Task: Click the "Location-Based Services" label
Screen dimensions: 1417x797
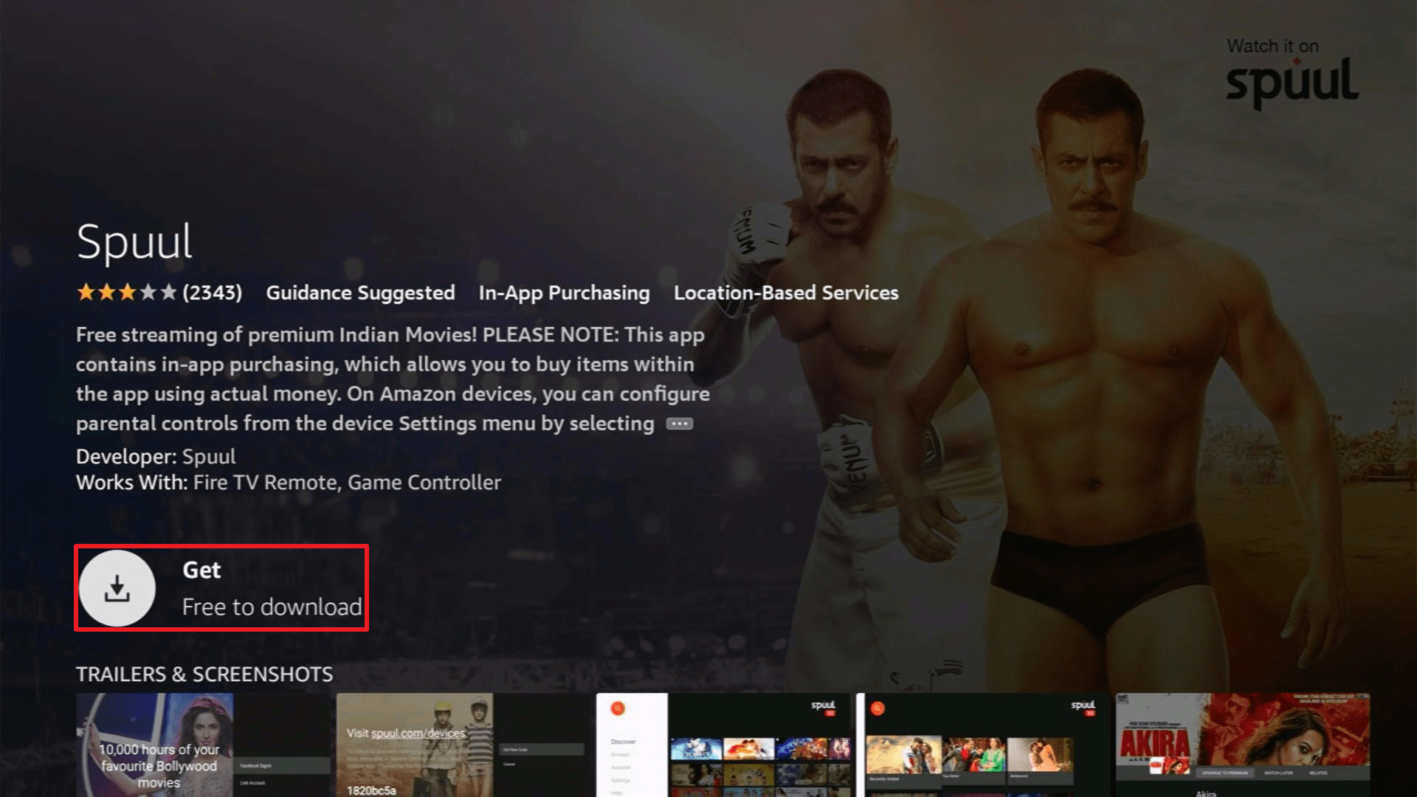Action: (786, 293)
